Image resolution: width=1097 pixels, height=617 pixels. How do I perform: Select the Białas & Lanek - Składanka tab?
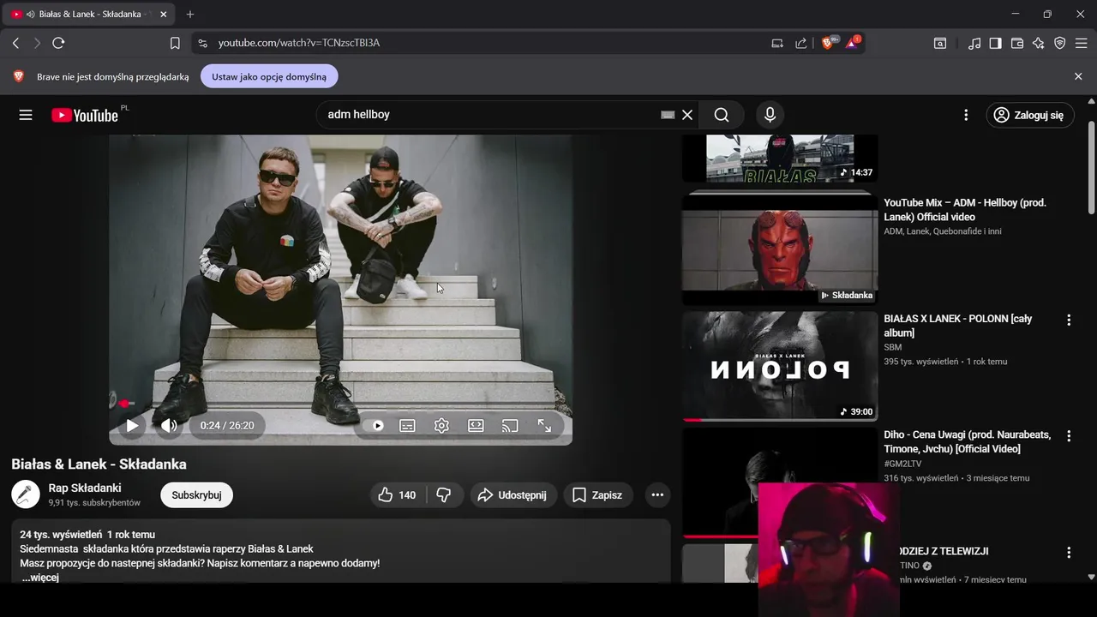(89, 15)
